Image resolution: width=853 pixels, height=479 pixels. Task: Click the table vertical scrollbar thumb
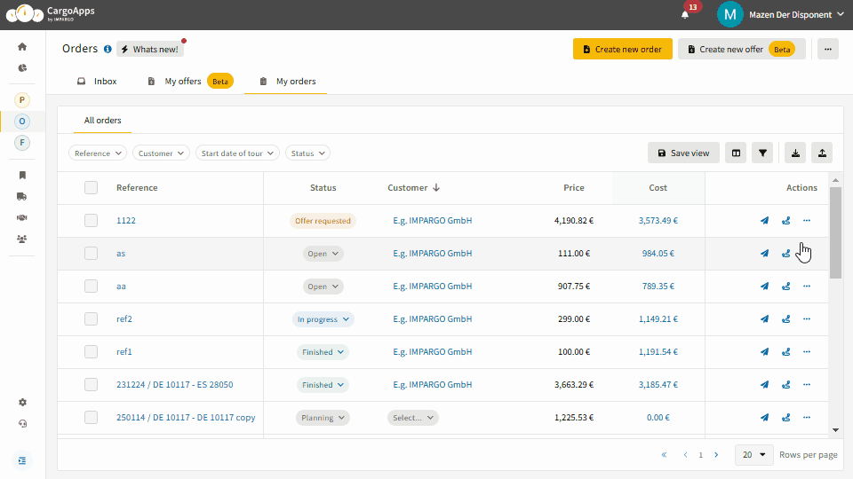[835, 232]
